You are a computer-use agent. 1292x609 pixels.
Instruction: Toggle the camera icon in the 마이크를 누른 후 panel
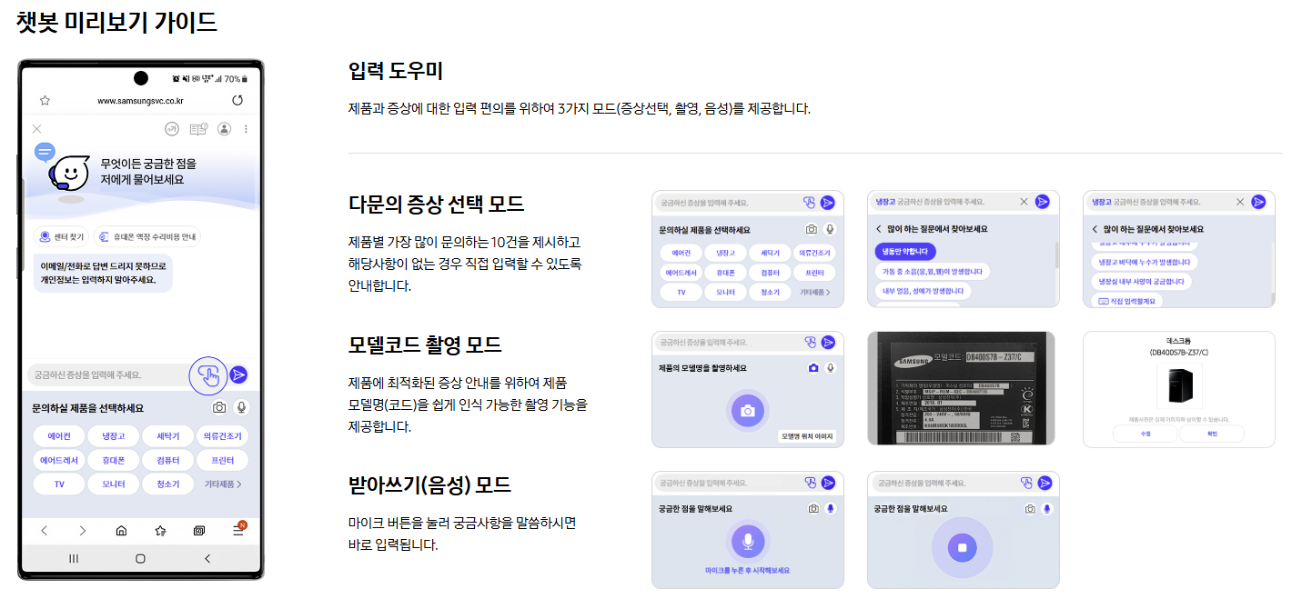click(x=813, y=509)
